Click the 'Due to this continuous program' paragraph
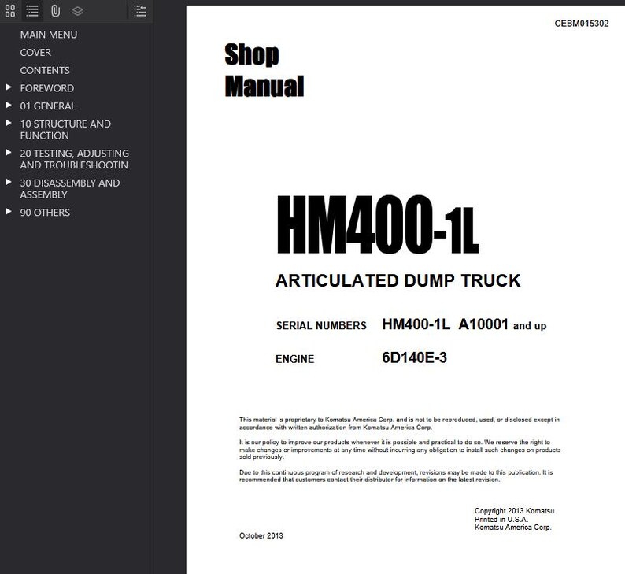The width and height of the screenshot is (625, 574). pyautogui.click(x=396, y=476)
